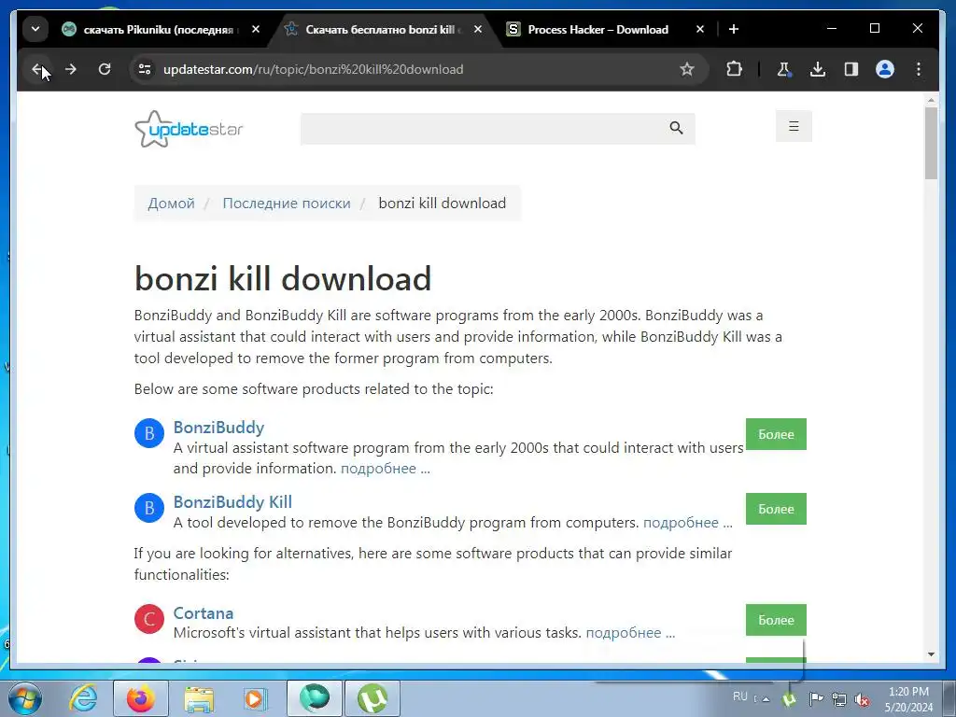
Task: Click the network tray icon
Action: click(x=839, y=699)
